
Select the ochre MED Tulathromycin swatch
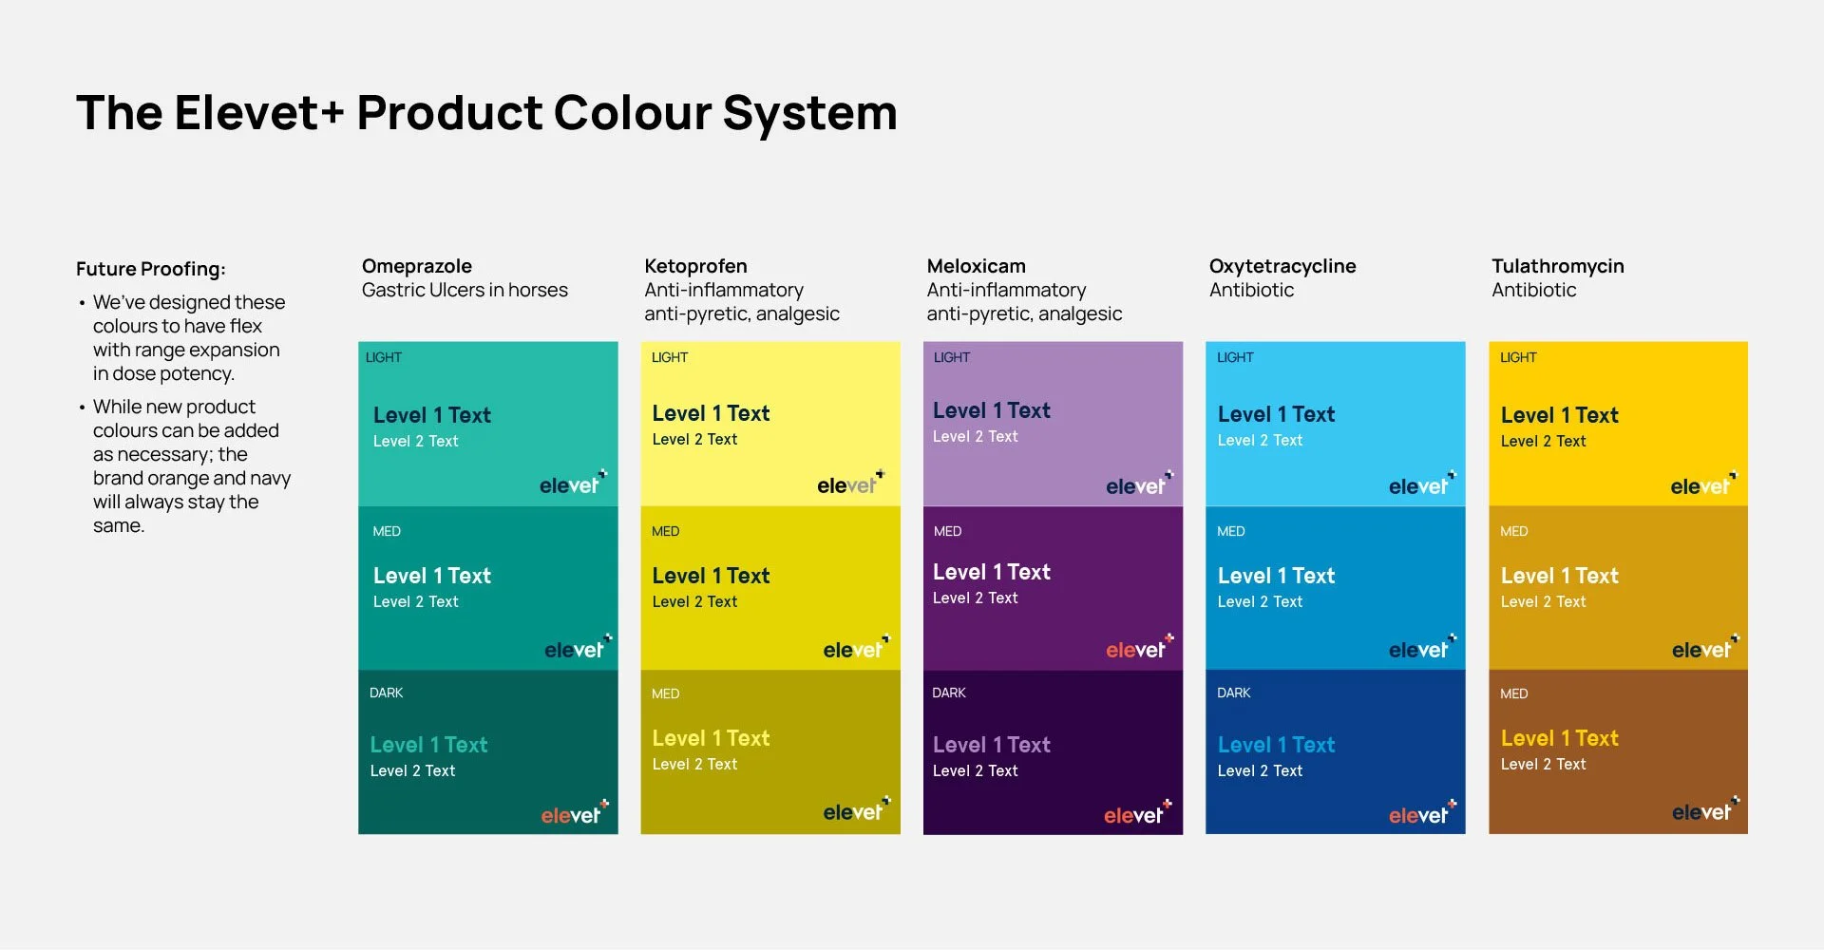coord(1618,588)
